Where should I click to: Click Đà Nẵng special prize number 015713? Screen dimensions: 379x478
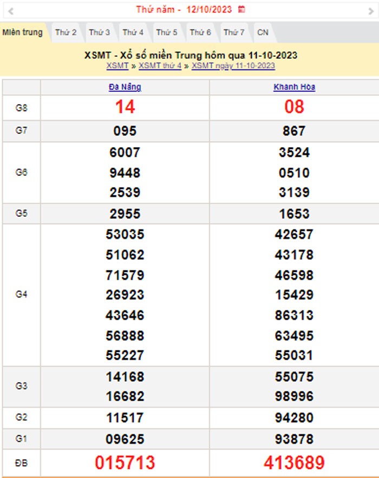point(125,463)
